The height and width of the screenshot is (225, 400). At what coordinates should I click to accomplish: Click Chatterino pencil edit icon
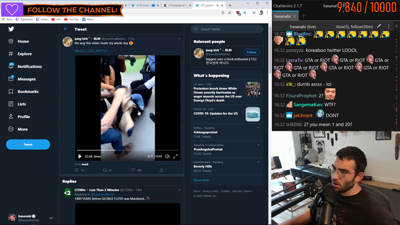pyautogui.click(x=379, y=26)
